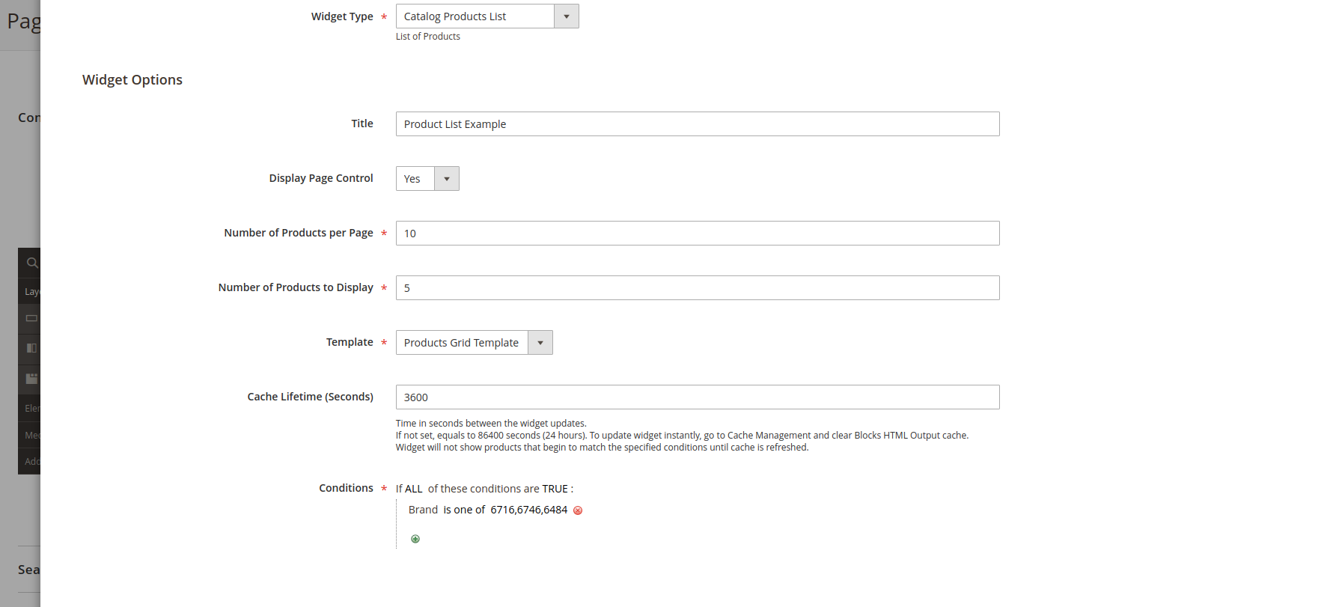Click the Title field containing Product List Example
Image resolution: width=1339 pixels, height=607 pixels.
coord(697,123)
